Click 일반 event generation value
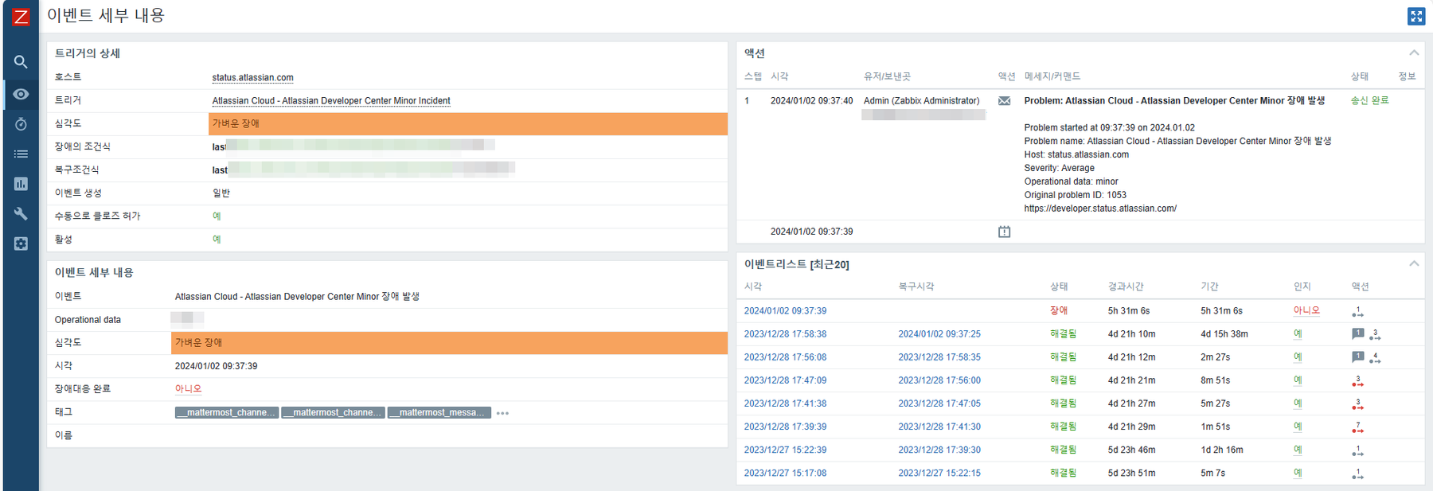Image resolution: width=1433 pixels, height=491 pixels. pos(221,193)
